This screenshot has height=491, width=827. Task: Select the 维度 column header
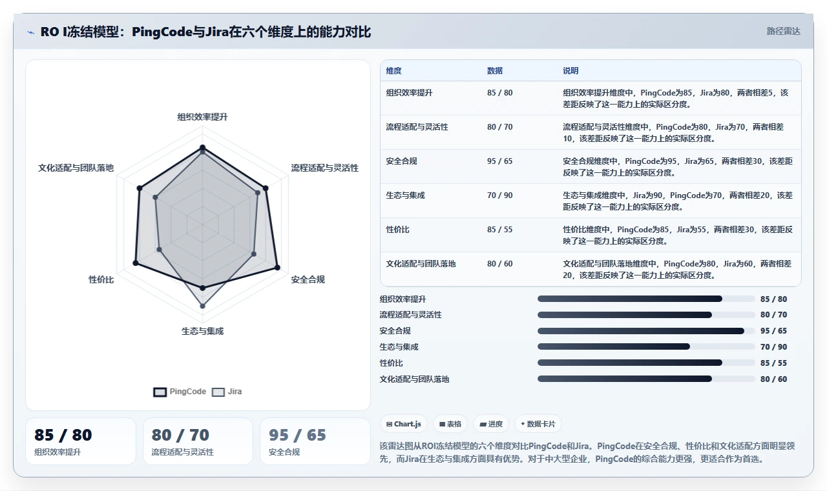point(394,71)
